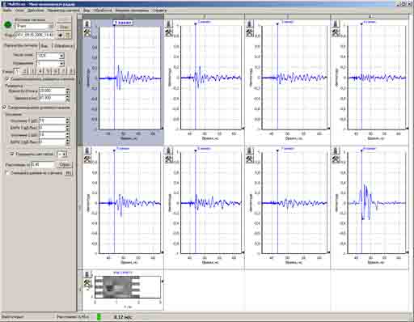
Task: Click the button next to distance field
Action: click(x=65, y=164)
